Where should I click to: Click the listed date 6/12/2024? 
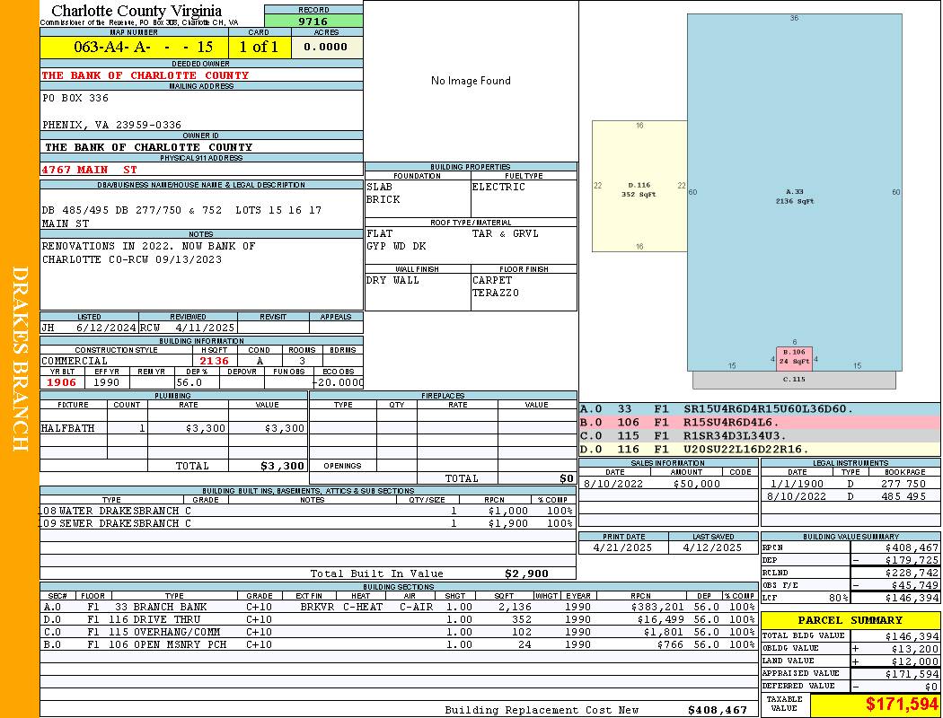106,328
